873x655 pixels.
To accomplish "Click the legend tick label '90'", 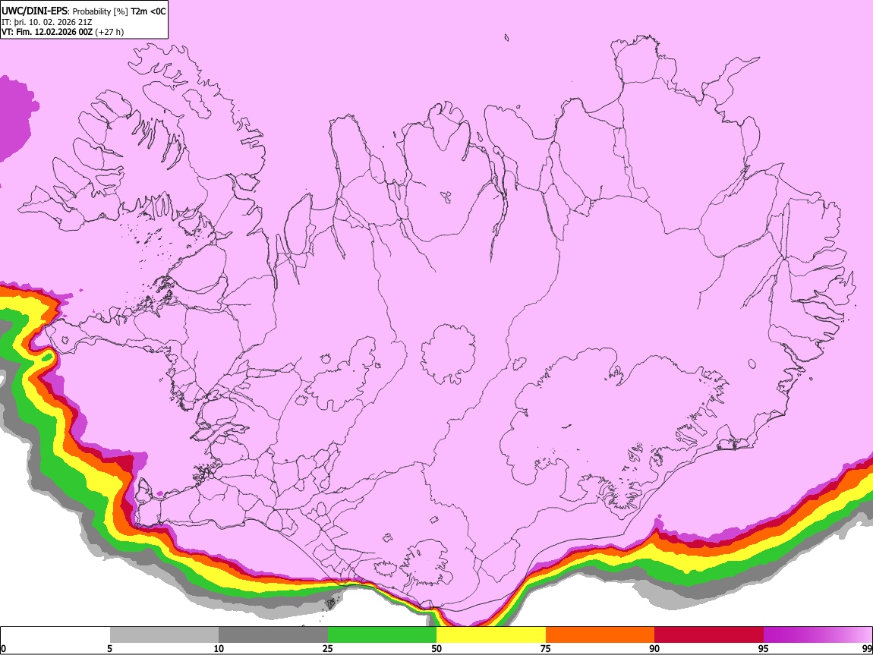I will tap(654, 648).
